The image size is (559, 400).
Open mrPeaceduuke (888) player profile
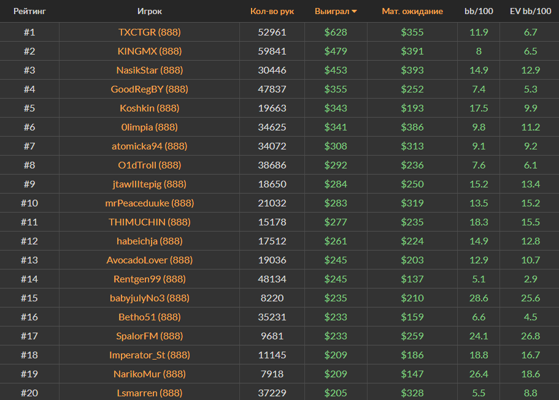click(149, 203)
